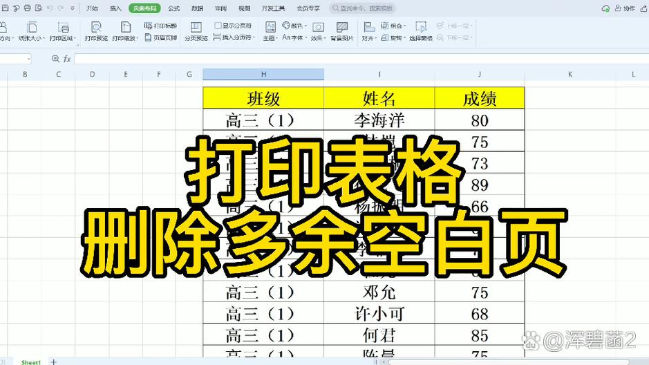Click the Redo arrow icon
Image resolution: width=649 pixels, height=365 pixels.
61,8
